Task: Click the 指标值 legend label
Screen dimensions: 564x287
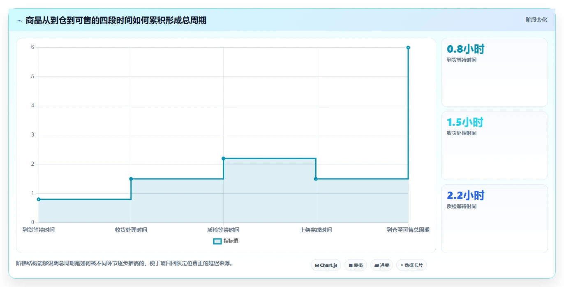Action: coord(231,241)
